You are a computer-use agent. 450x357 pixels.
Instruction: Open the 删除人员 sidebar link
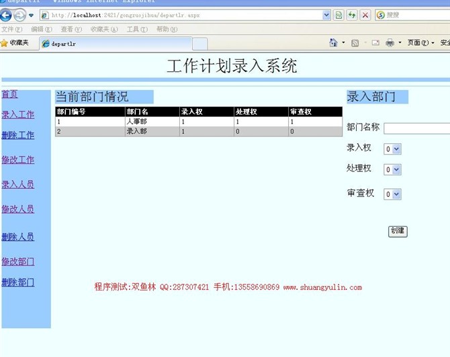(x=18, y=237)
